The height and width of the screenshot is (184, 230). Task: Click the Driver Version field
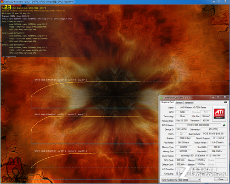201,155
